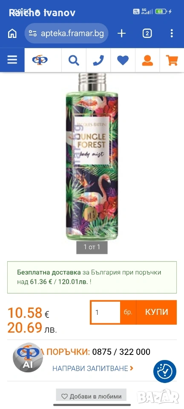184x409 pixels.
Task: Click the apteka.framar.bg address bar
Action: [66, 33]
